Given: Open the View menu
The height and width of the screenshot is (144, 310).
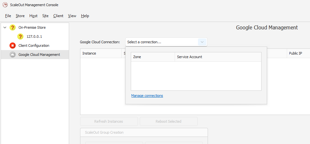Looking at the screenshot, I should click(72, 16).
